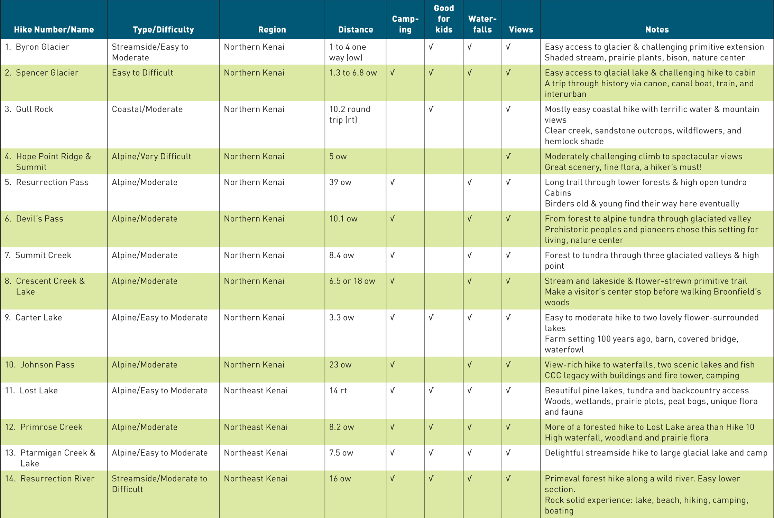Select "Primeval forest hike along a wild river" note
The width and height of the screenshot is (774, 518).
pos(643,484)
